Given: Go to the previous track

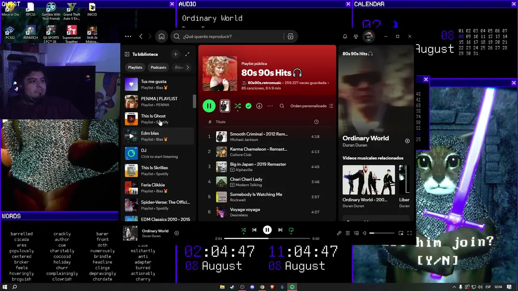Looking at the screenshot, I should pyautogui.click(x=254, y=230).
